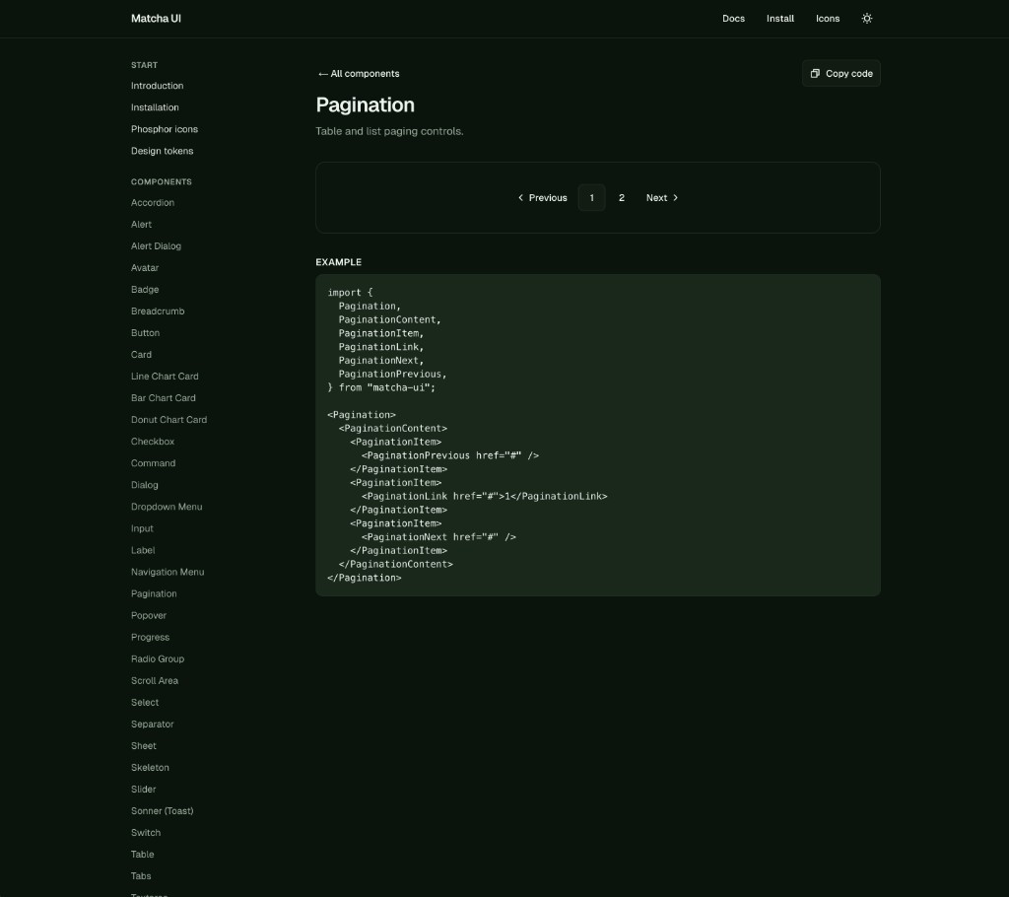
Task: Open Install in the navbar
Action: [x=779, y=18]
